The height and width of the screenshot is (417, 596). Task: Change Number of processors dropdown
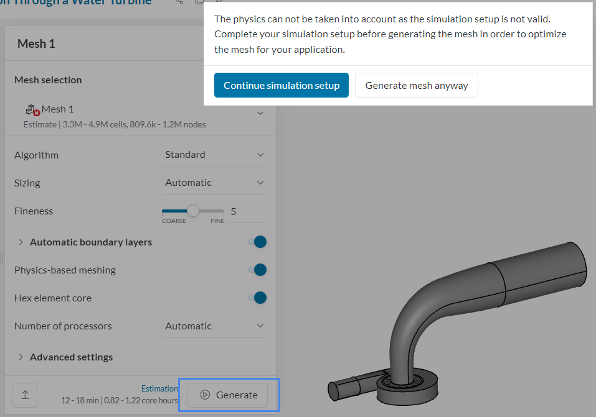(214, 326)
